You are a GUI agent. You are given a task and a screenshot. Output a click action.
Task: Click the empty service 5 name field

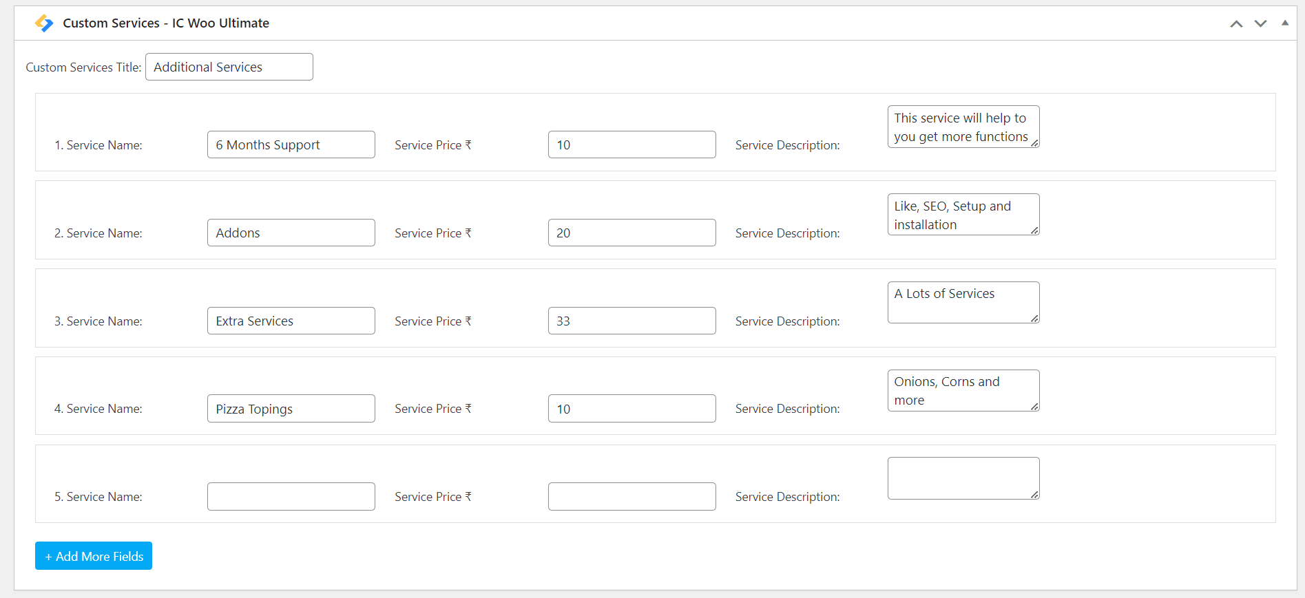(291, 497)
